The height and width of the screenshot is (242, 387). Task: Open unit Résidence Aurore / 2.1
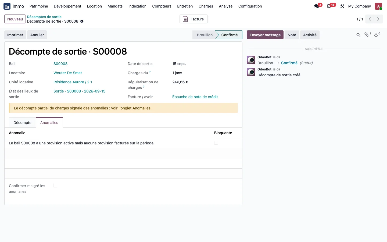[x=73, y=82]
